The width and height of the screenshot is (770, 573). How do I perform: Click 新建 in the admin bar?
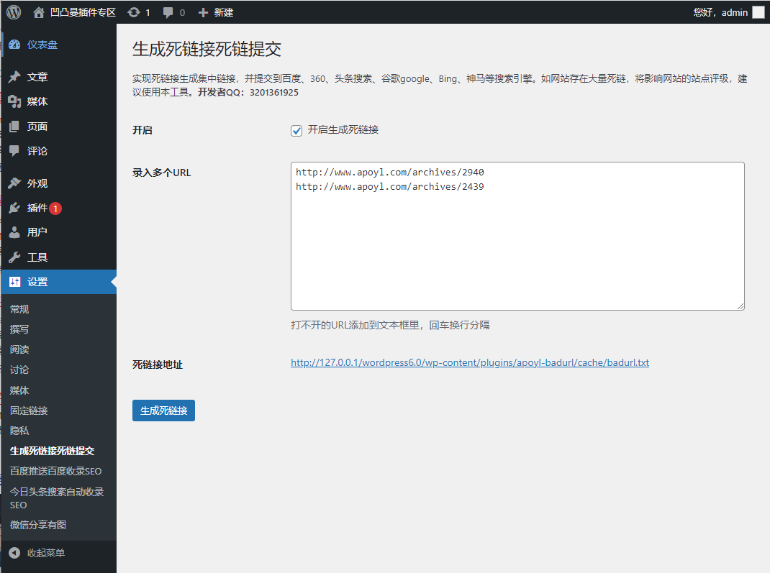pyautogui.click(x=223, y=12)
